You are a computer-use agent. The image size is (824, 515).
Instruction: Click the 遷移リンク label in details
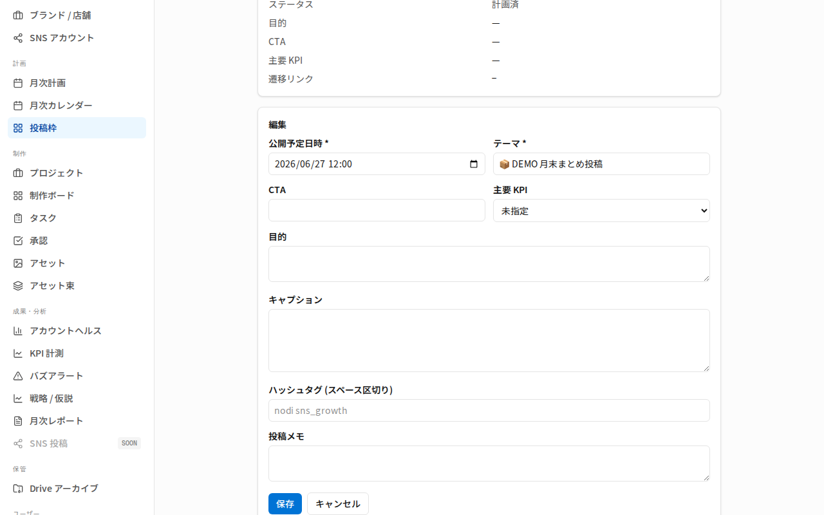click(291, 79)
